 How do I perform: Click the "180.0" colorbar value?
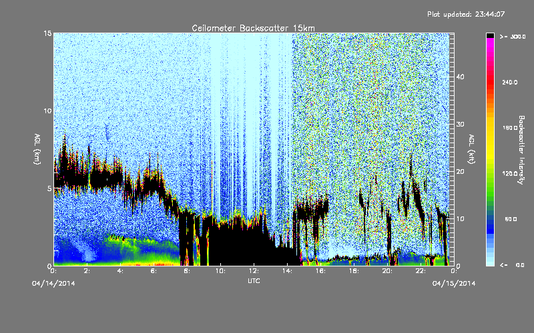click(510, 128)
